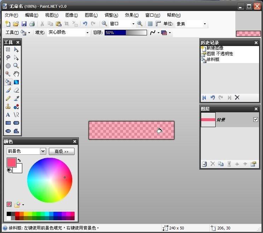
Task: Click the Zoom Out magnifier icon
Action: pos(104,24)
